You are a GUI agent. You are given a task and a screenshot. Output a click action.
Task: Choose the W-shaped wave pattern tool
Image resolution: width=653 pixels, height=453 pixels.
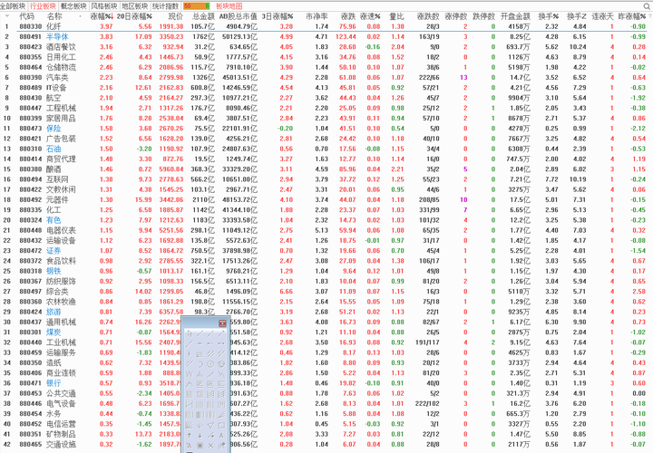tap(190, 374)
